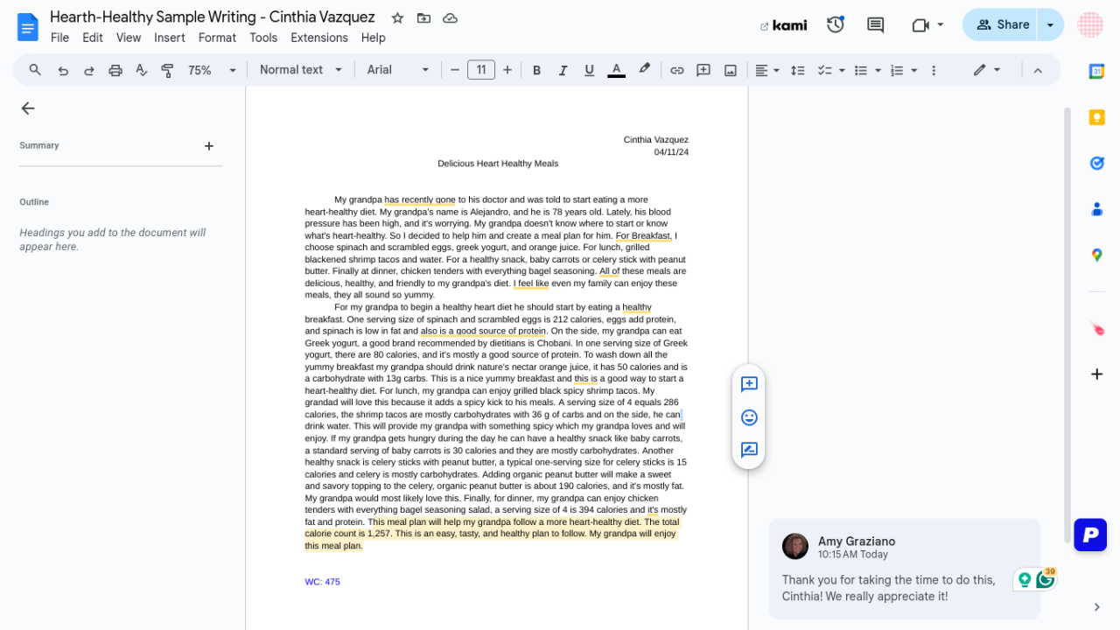This screenshot has height=630, width=1120.
Task: Insert an image
Action: click(x=731, y=70)
